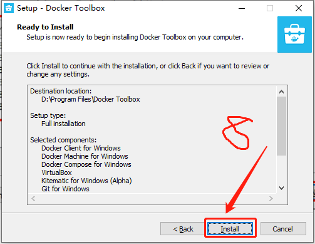Click the disabled maximize button
Viewport: 315px width, 244px height.
[270, 8]
